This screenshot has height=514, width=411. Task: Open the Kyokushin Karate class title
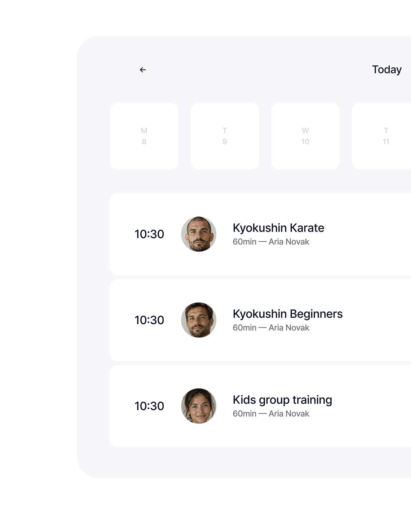[x=278, y=228]
